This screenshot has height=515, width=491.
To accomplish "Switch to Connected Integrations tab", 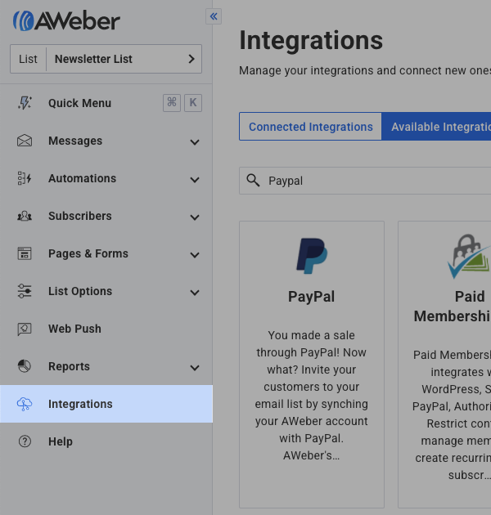I will pyautogui.click(x=310, y=127).
